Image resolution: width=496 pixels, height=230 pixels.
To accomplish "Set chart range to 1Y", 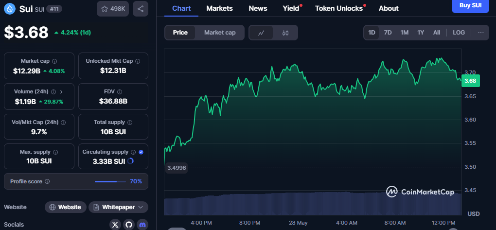I will tap(421, 33).
